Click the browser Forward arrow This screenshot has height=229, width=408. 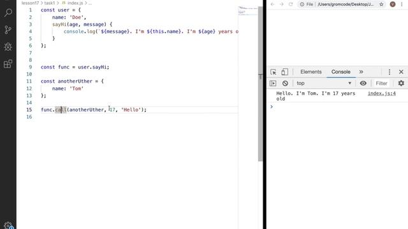click(282, 4)
